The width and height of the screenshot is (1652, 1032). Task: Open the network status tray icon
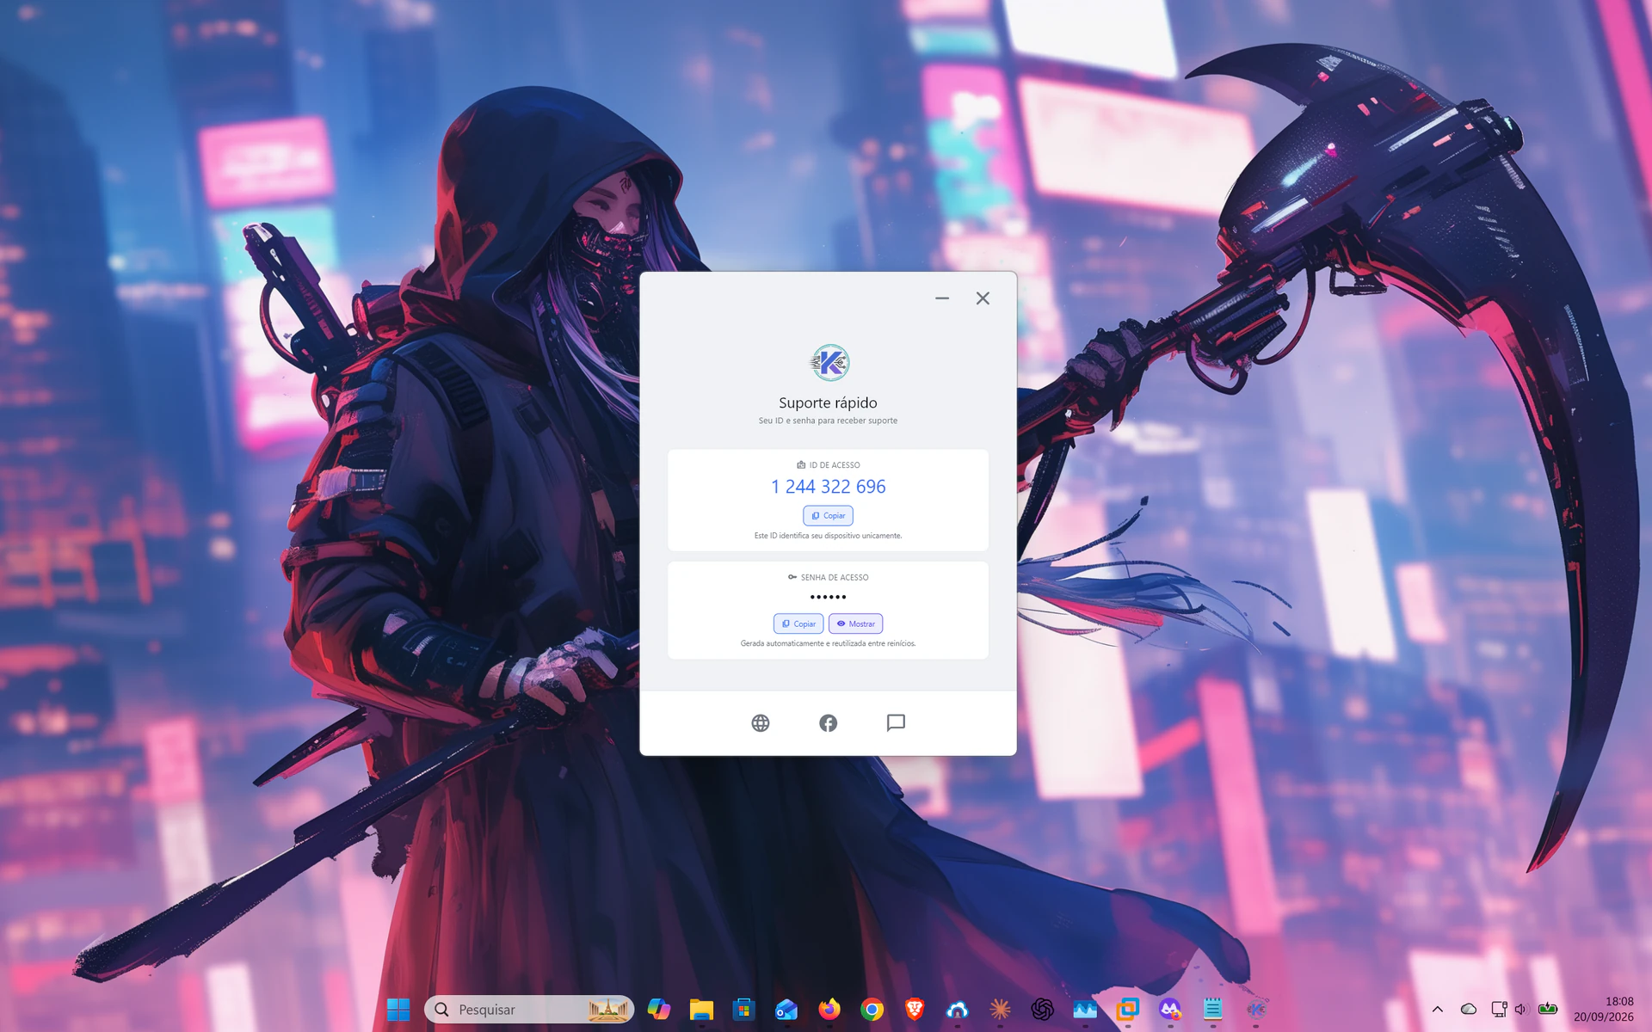pyautogui.click(x=1499, y=1009)
